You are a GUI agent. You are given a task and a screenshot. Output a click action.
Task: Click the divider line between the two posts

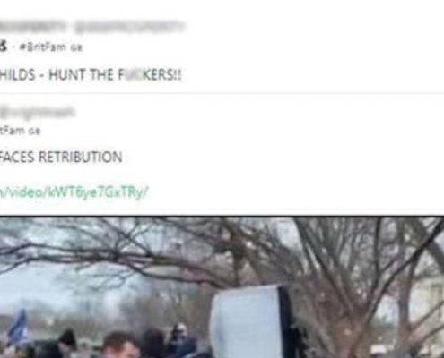(x=222, y=93)
